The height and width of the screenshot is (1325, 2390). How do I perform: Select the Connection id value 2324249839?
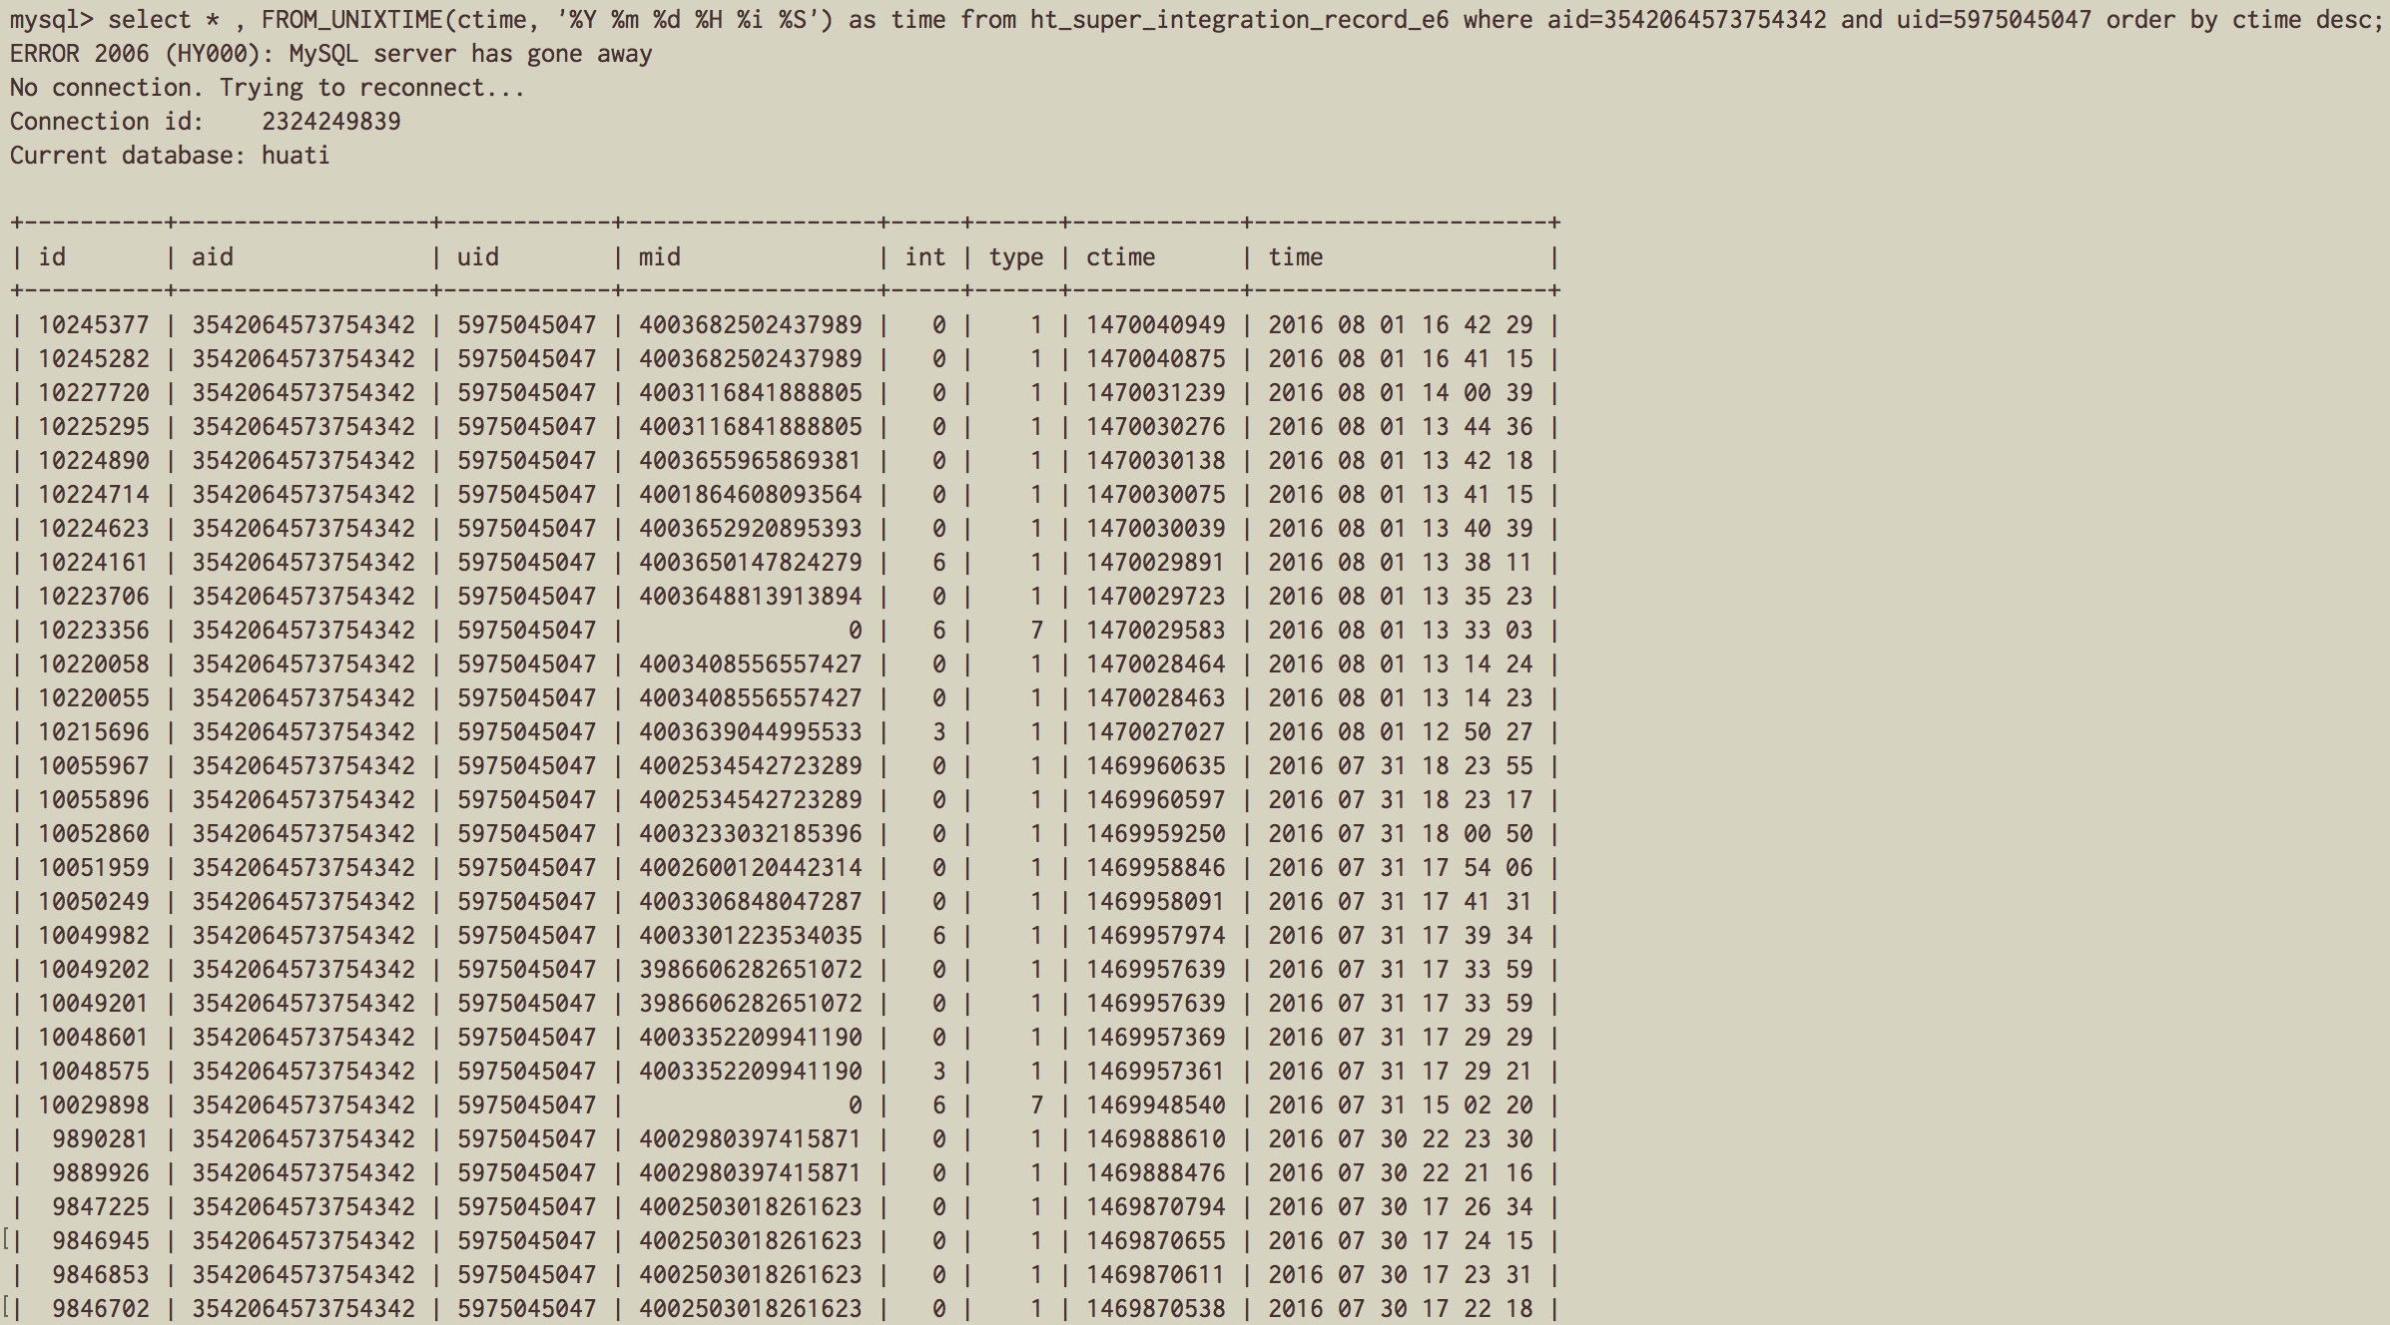331,121
